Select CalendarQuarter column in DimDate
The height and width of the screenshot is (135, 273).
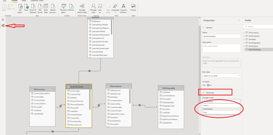[98, 45]
